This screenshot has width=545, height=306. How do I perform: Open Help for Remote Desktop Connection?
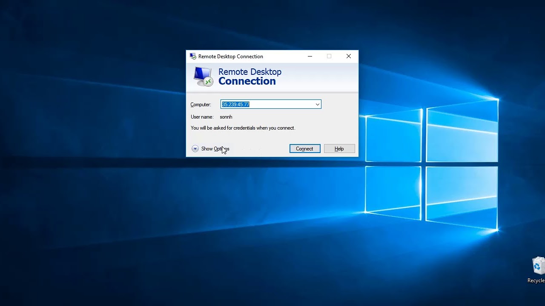(x=339, y=149)
